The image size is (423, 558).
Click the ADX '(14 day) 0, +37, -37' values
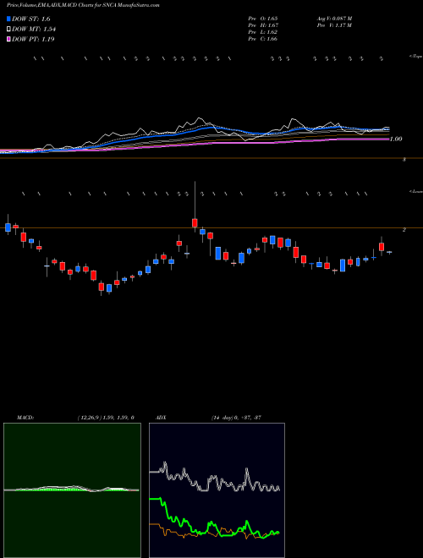pos(236,418)
